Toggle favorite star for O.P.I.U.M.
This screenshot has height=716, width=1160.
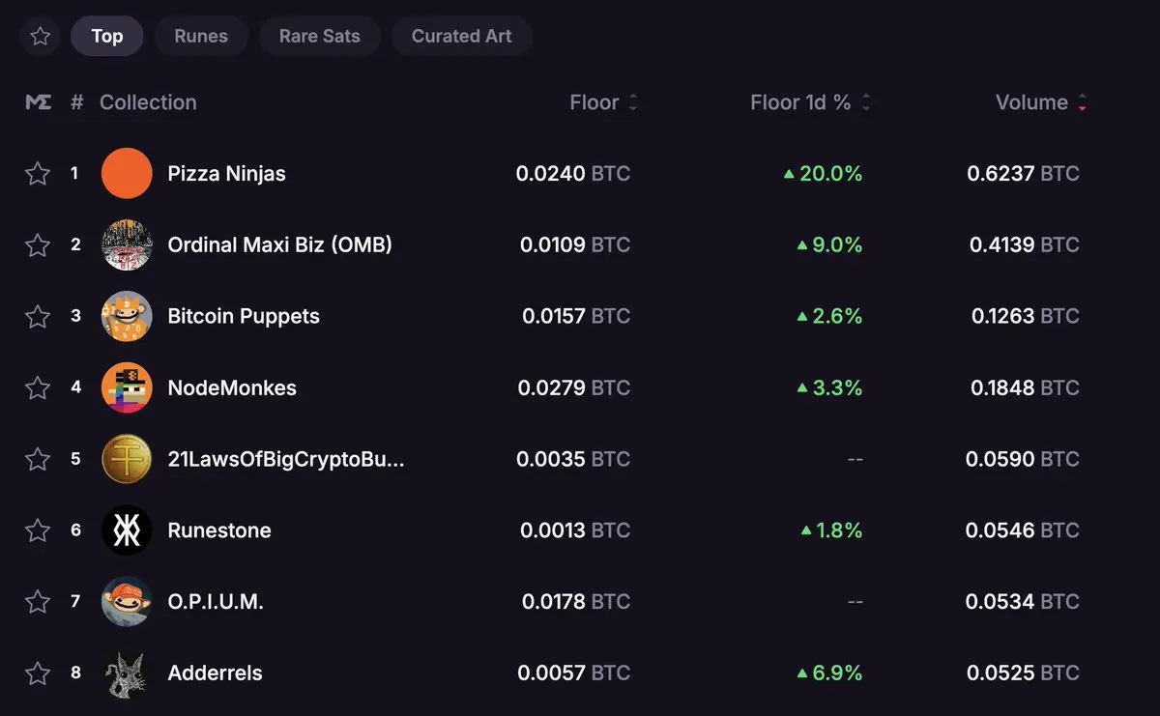pos(37,602)
